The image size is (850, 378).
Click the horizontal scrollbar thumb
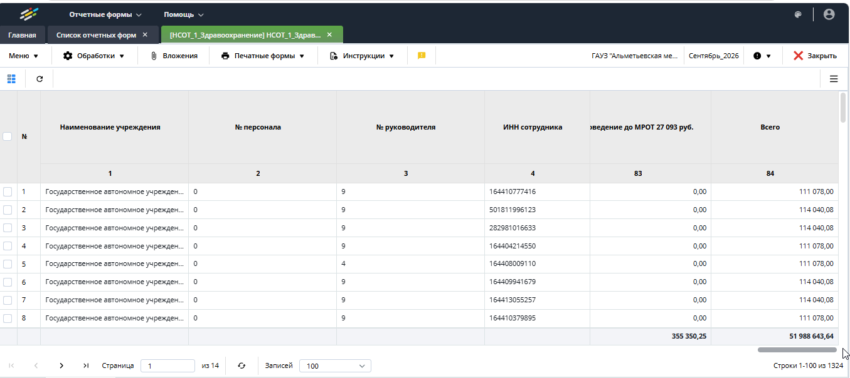[x=797, y=350]
